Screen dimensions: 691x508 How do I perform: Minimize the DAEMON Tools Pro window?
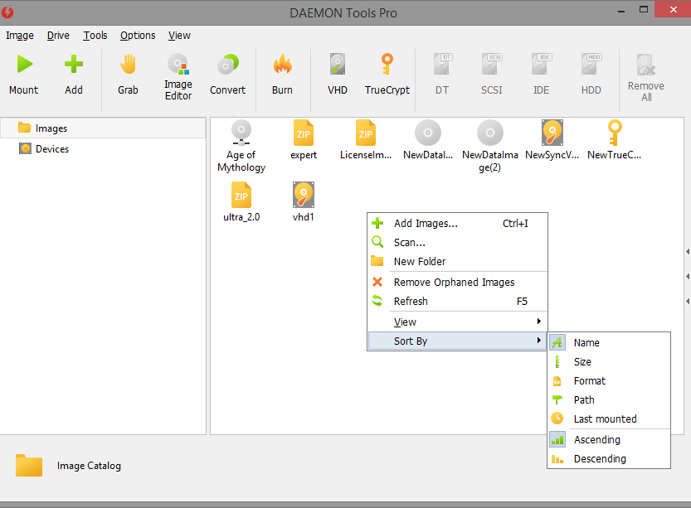[621, 11]
